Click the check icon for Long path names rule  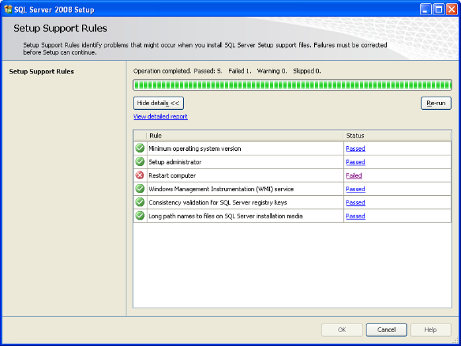pos(140,216)
